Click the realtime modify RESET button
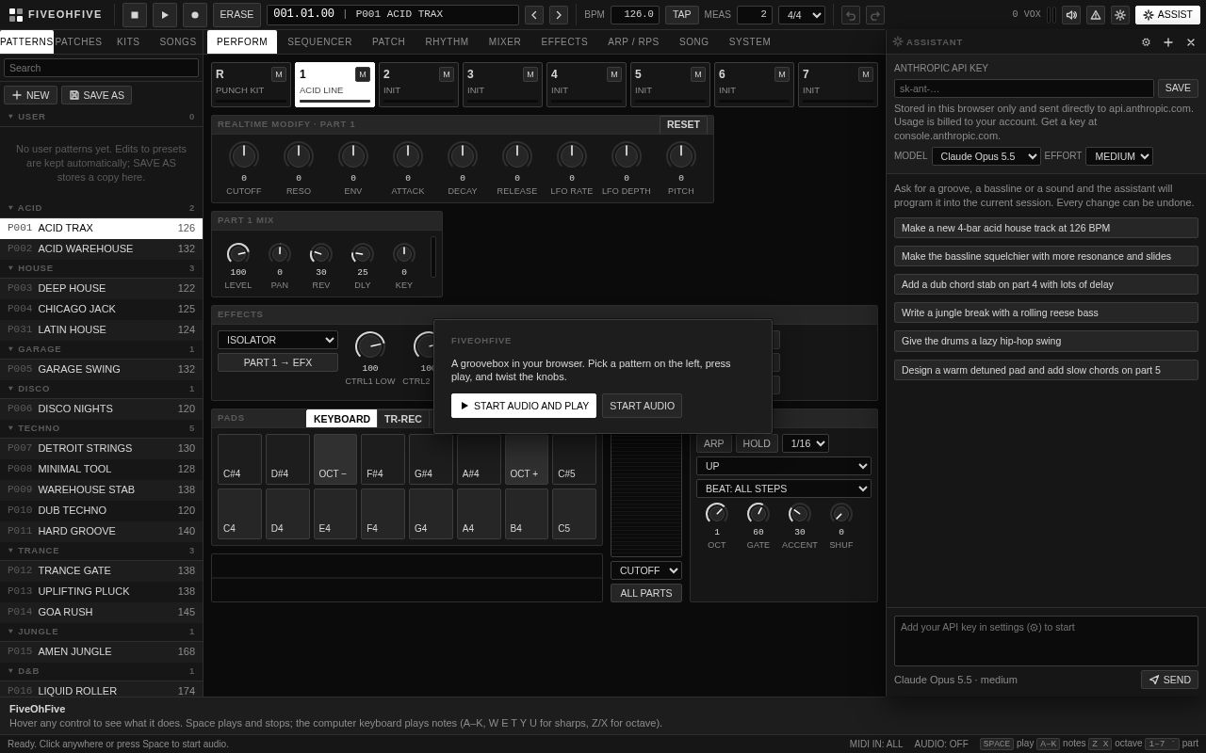Viewport: 1206px width, 753px height. 683,125
